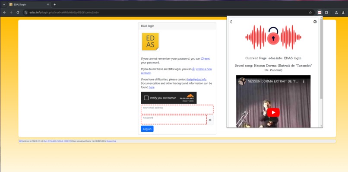Close the EDAS login tab
This screenshot has height=172, width=348.
pyautogui.click(x=48, y=4)
